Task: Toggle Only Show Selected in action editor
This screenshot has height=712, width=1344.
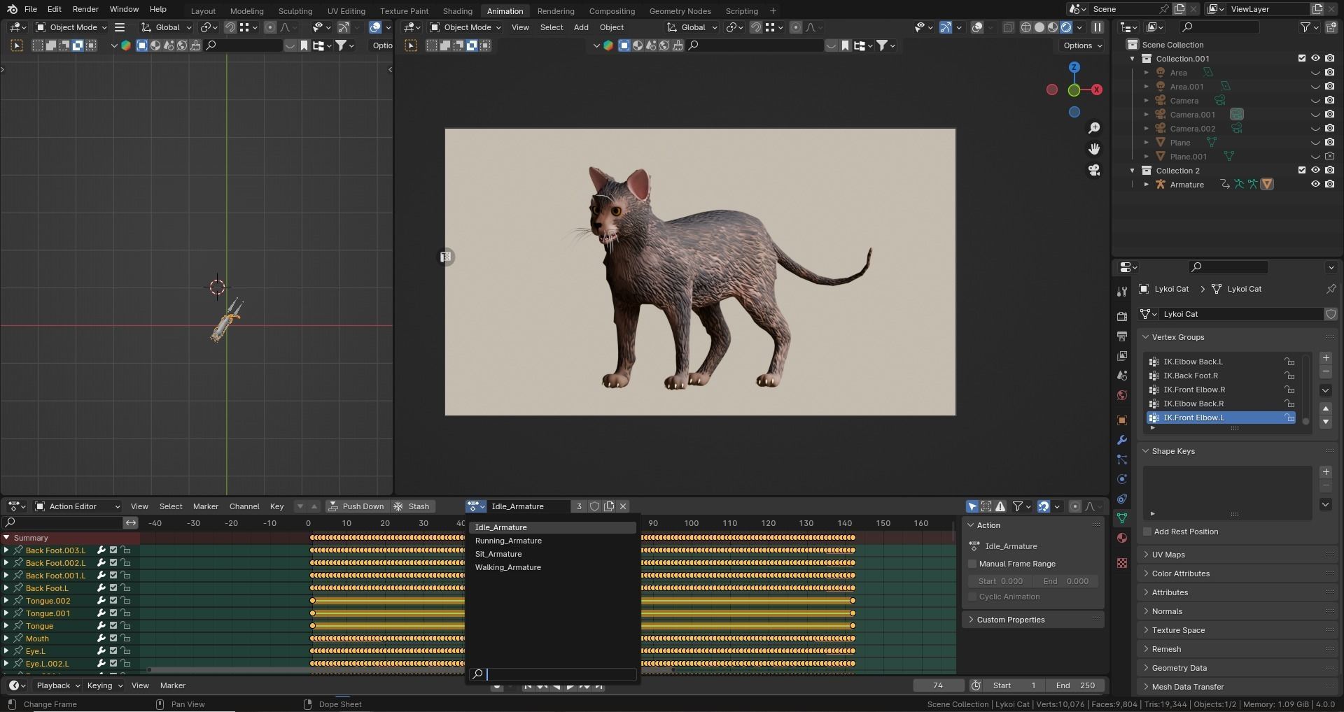Action: (972, 506)
